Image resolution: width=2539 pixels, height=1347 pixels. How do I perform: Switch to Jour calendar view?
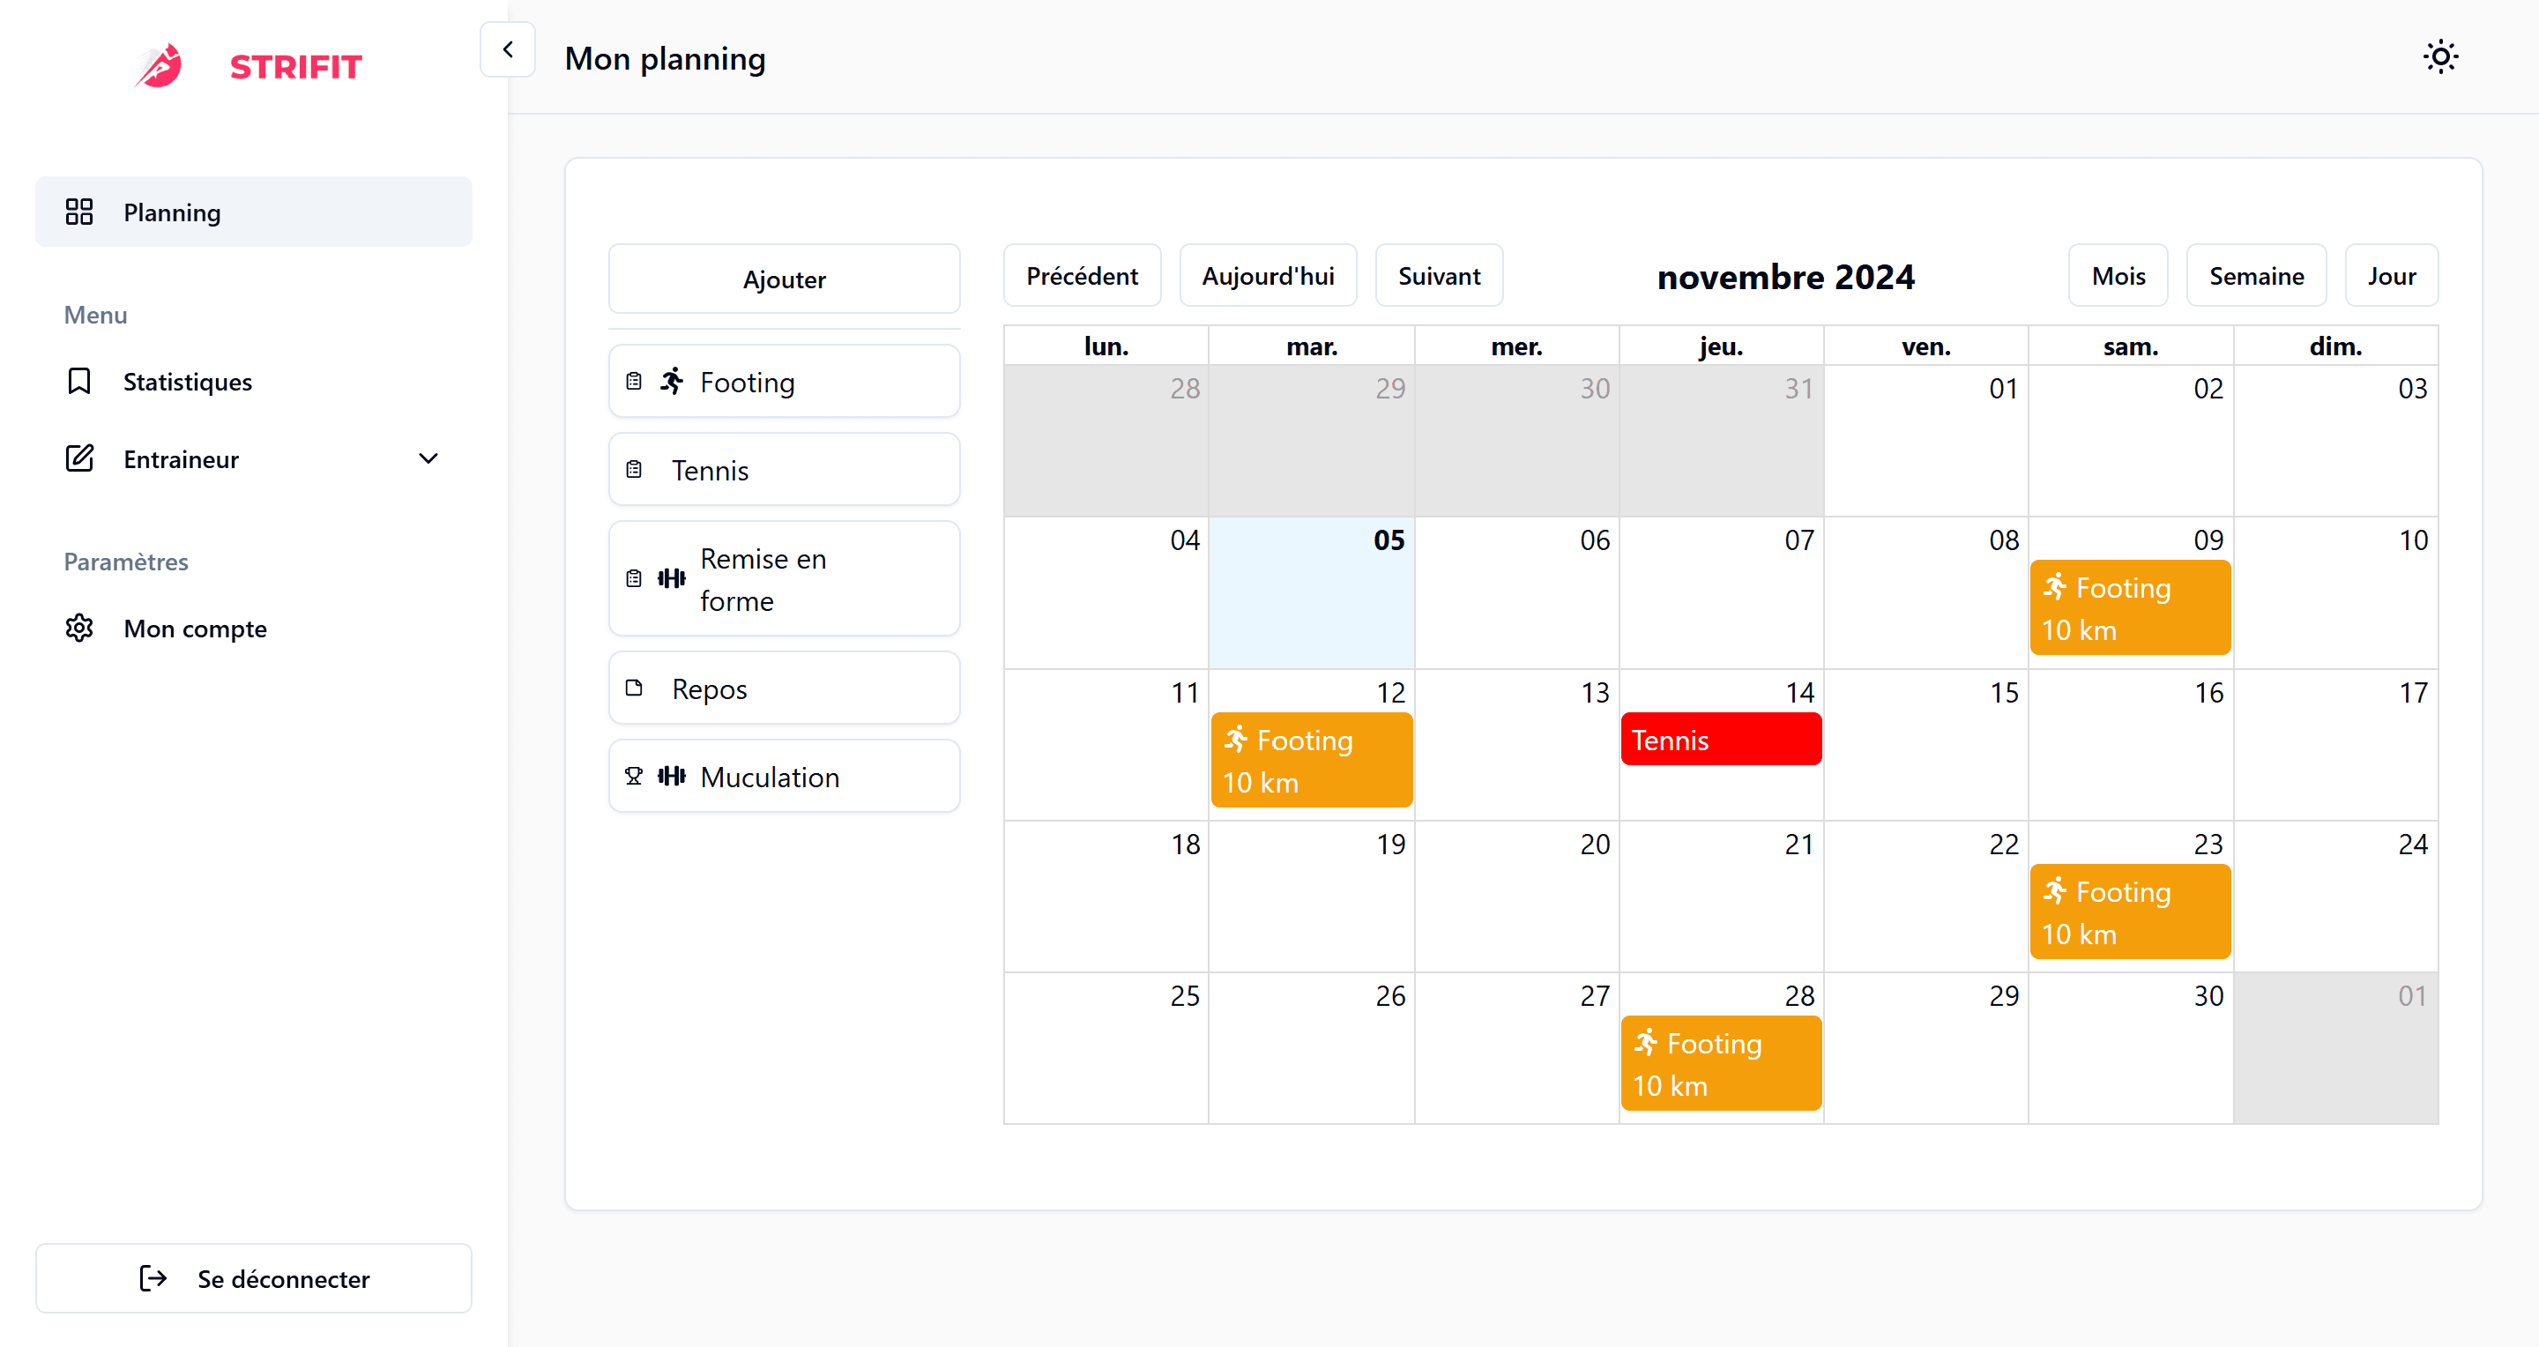[2389, 275]
